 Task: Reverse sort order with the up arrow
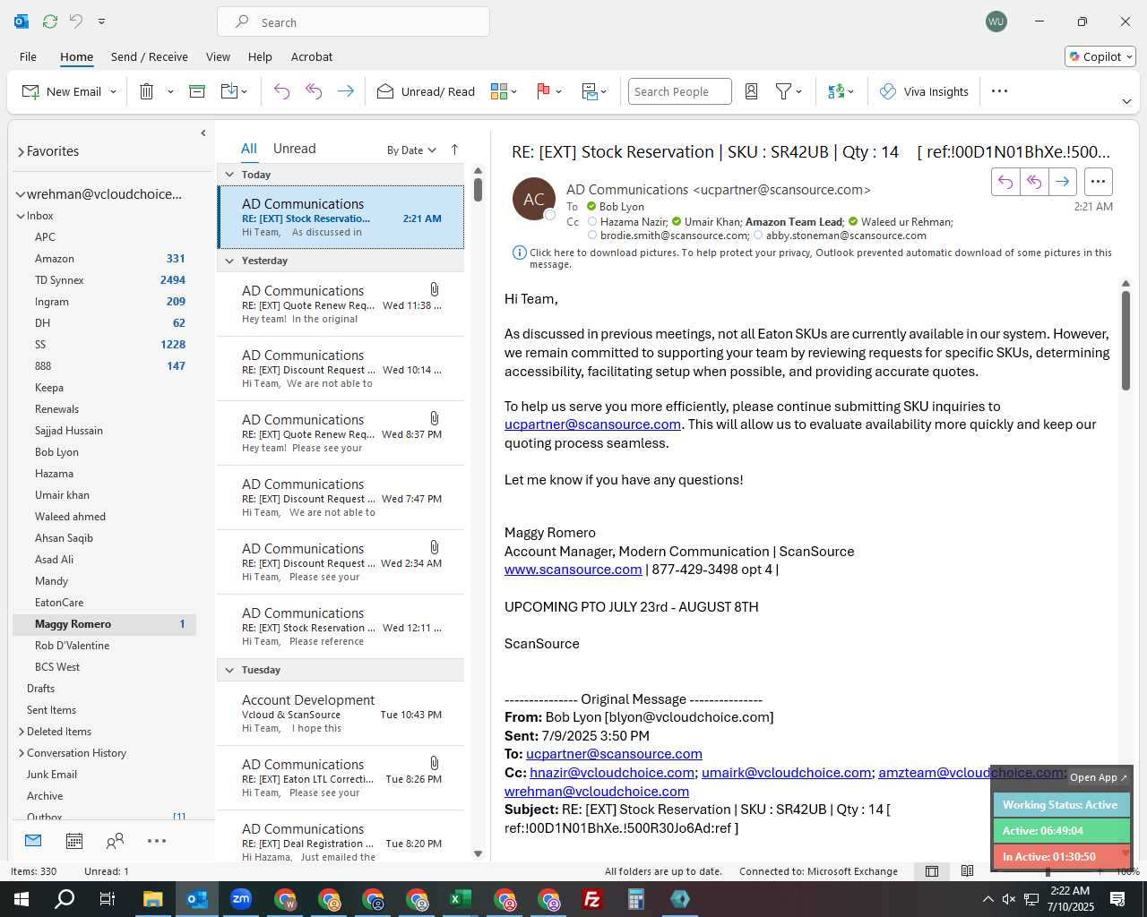point(454,150)
